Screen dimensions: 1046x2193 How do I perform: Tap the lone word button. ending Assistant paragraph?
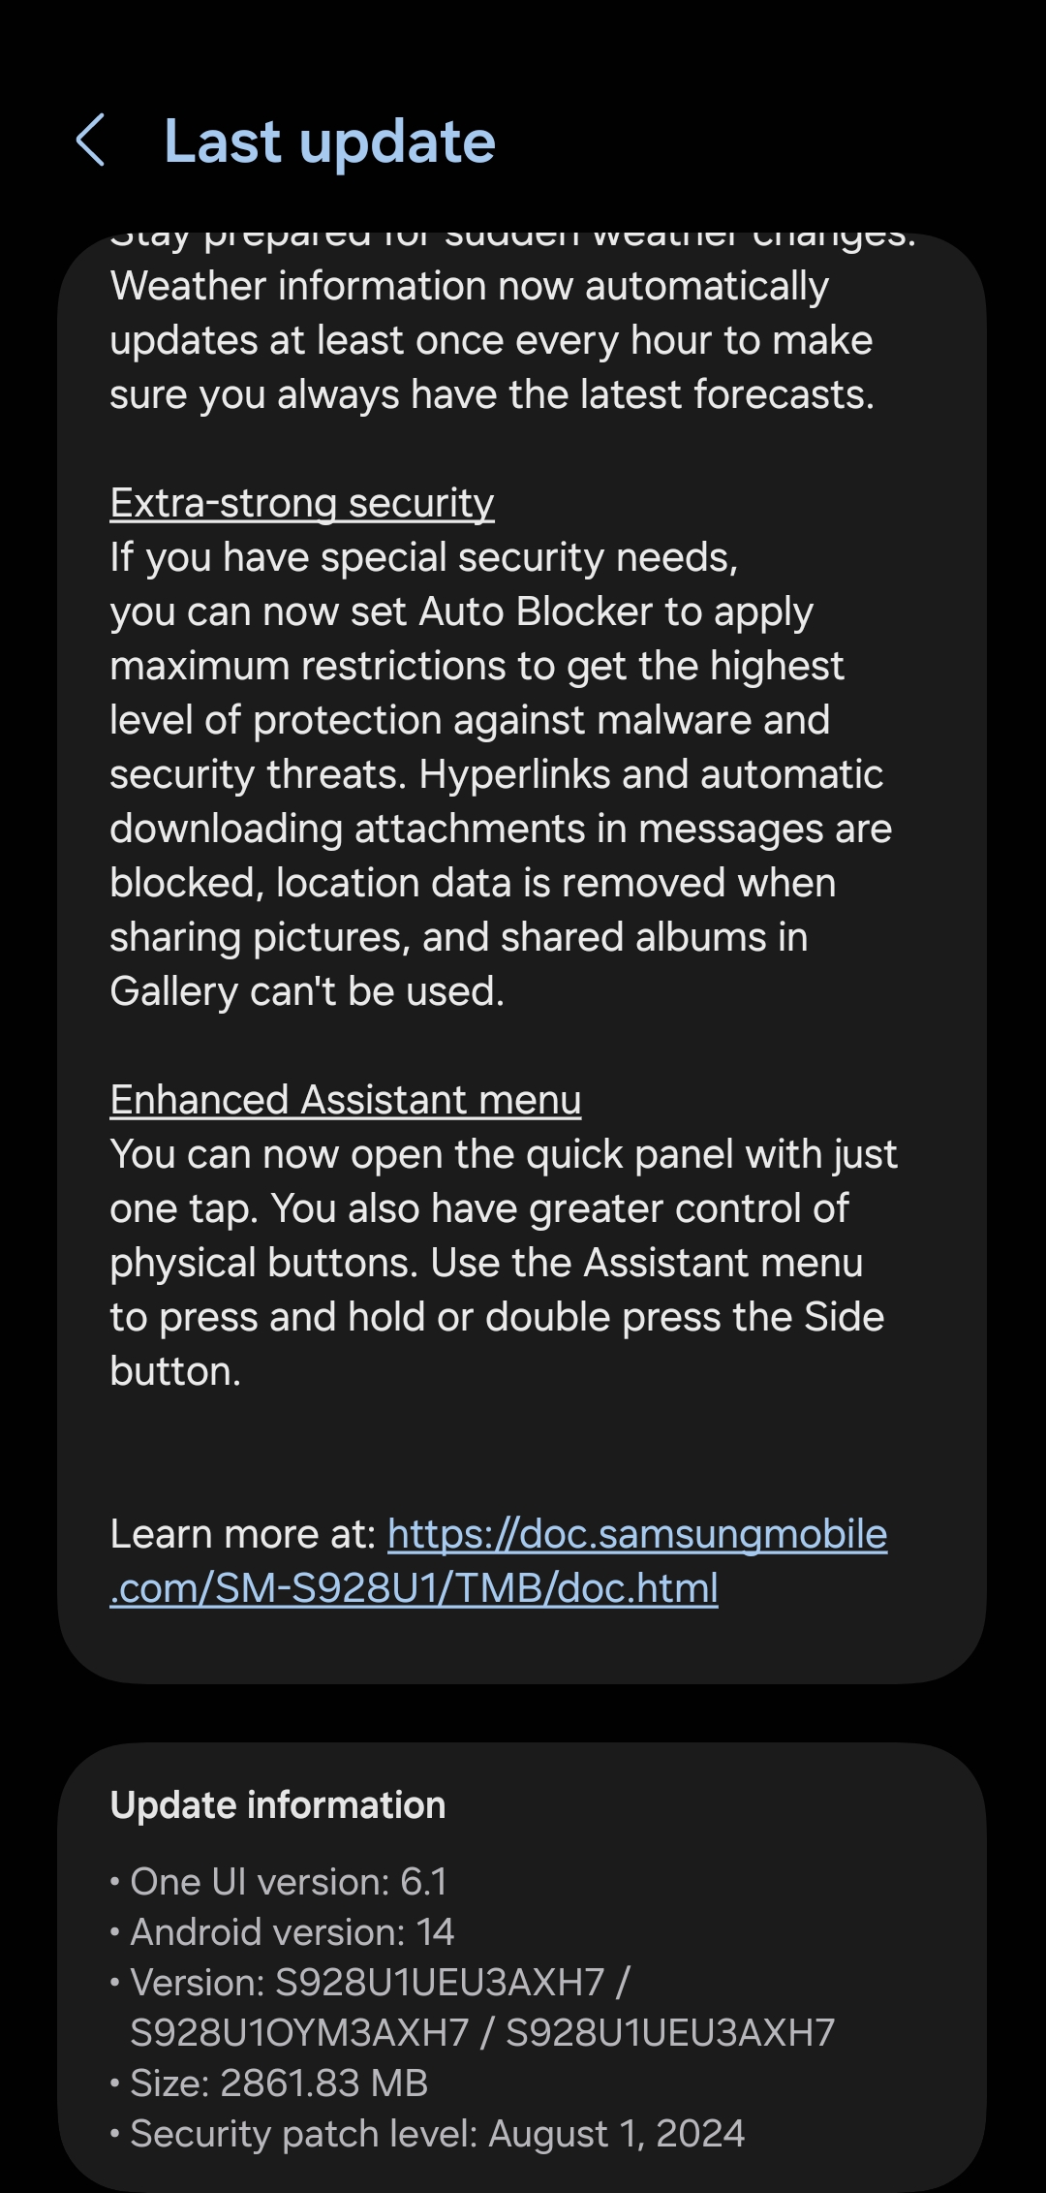175,1371
